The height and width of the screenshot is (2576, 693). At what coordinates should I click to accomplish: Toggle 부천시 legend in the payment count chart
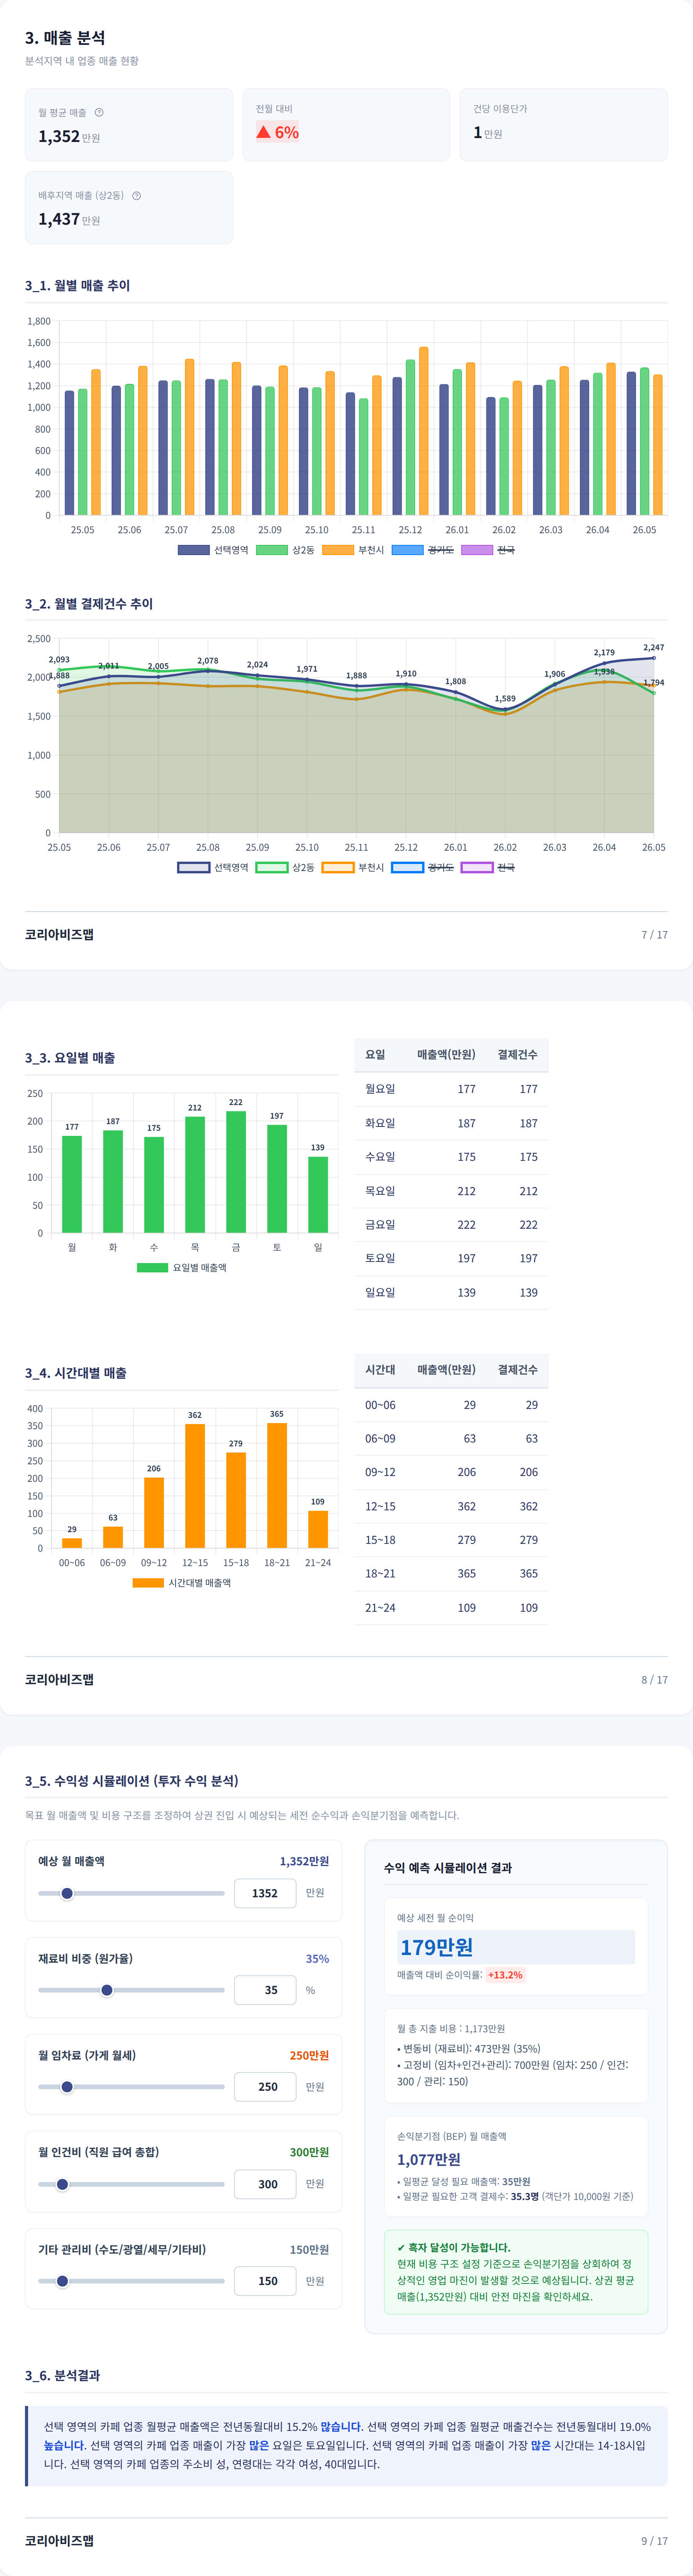click(353, 867)
